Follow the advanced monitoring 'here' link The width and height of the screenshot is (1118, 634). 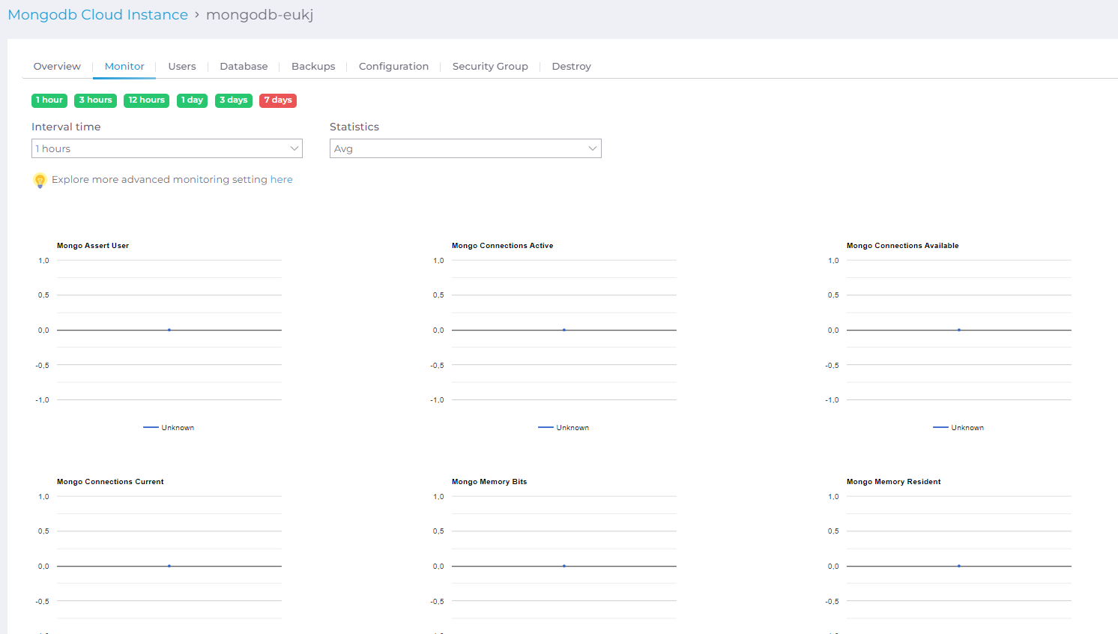[x=282, y=180]
